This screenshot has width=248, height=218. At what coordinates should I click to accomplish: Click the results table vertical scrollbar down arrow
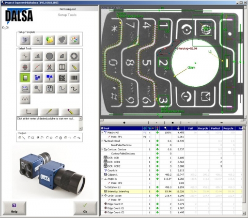[x=244, y=213]
